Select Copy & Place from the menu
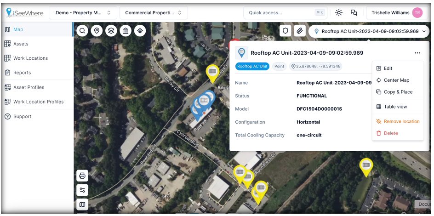Image resolution: width=434 pixels, height=216 pixels. (x=398, y=92)
